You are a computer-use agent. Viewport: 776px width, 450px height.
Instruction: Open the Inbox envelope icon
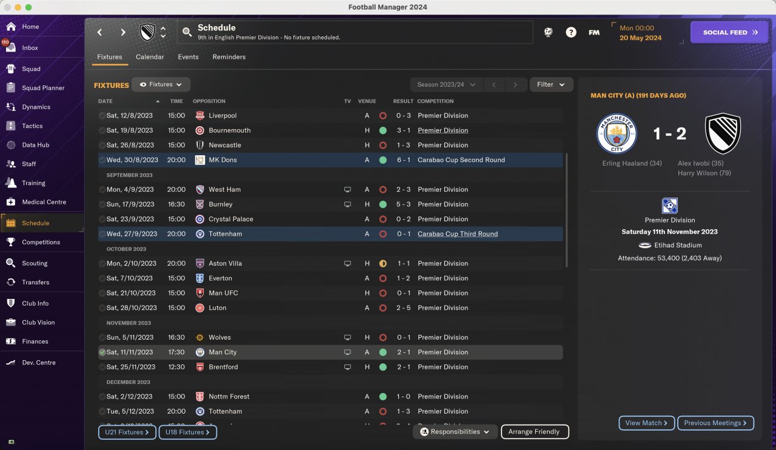click(11, 47)
